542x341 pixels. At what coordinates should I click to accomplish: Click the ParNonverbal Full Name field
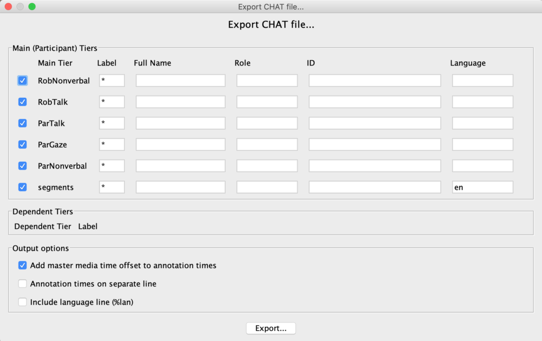pyautogui.click(x=180, y=165)
